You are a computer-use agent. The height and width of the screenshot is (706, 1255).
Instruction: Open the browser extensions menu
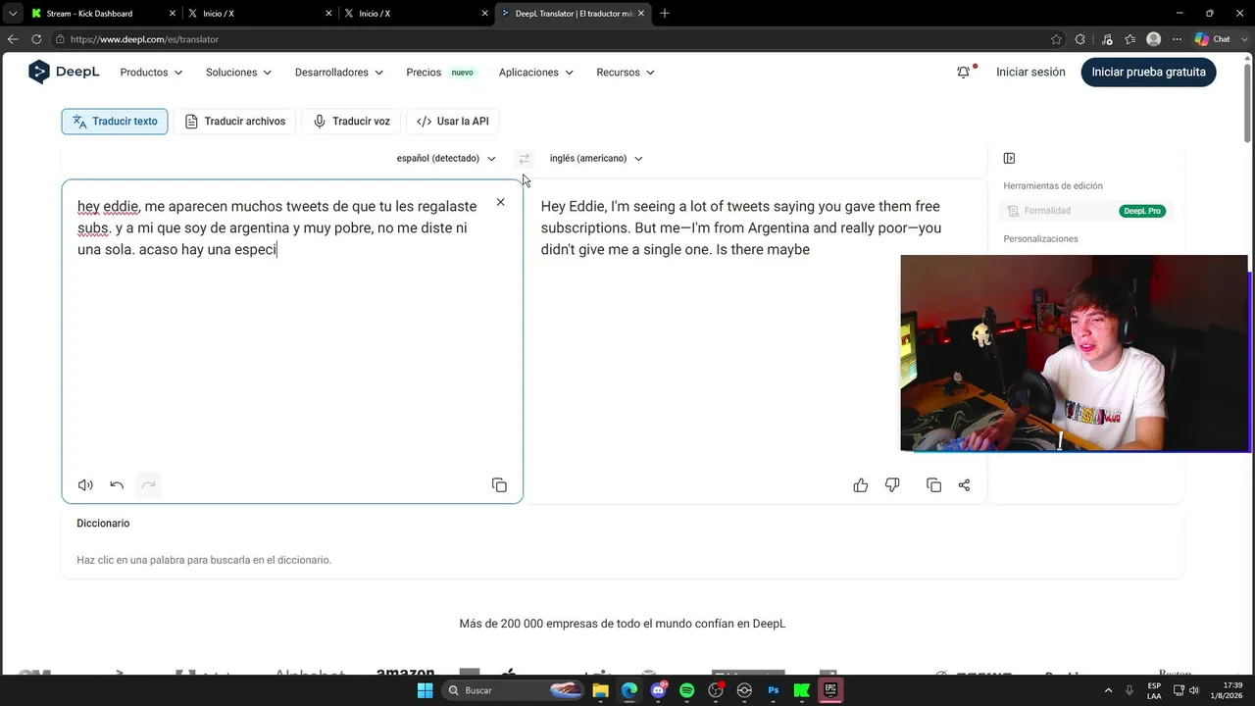click(x=1080, y=39)
